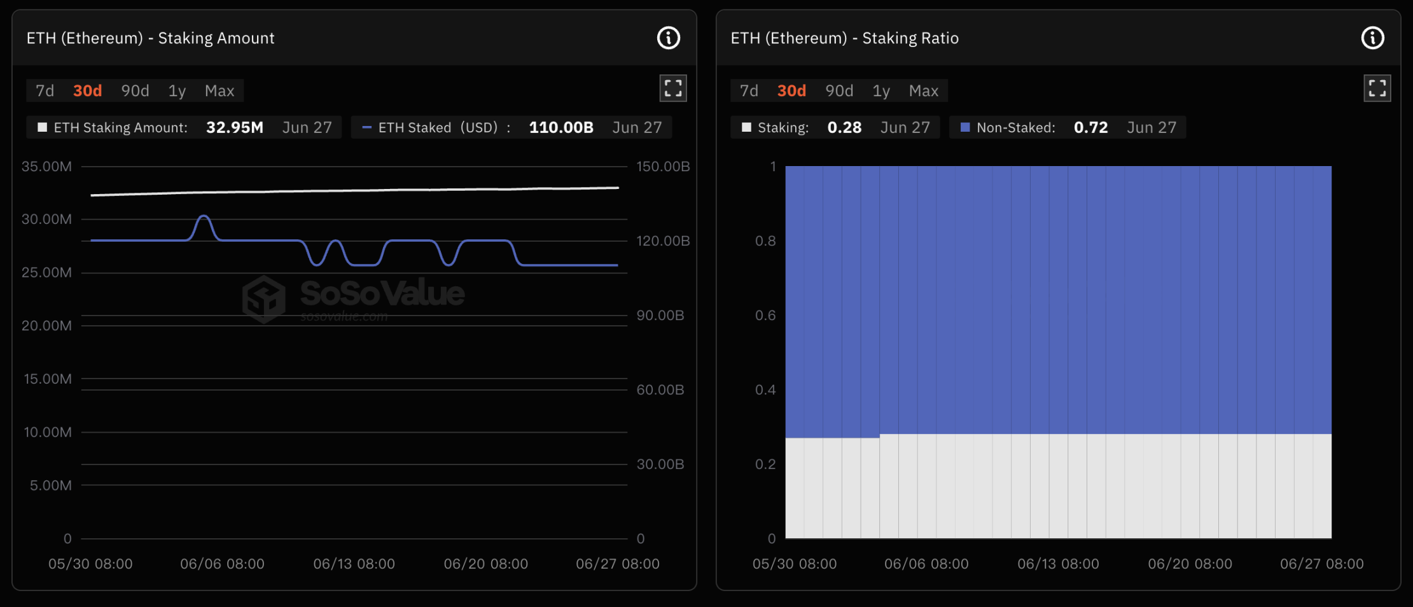1413x607 pixels.
Task: Toggle the Staking legend series
Action: pyautogui.click(x=783, y=128)
